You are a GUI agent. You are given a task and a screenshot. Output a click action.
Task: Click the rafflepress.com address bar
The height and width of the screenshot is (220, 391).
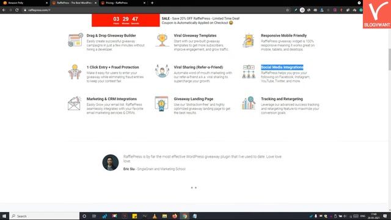[x=155, y=10]
